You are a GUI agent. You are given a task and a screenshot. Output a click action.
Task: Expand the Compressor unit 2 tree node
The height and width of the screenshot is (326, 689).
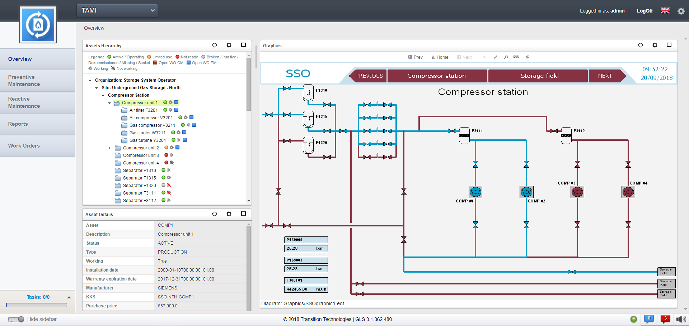tap(109, 148)
